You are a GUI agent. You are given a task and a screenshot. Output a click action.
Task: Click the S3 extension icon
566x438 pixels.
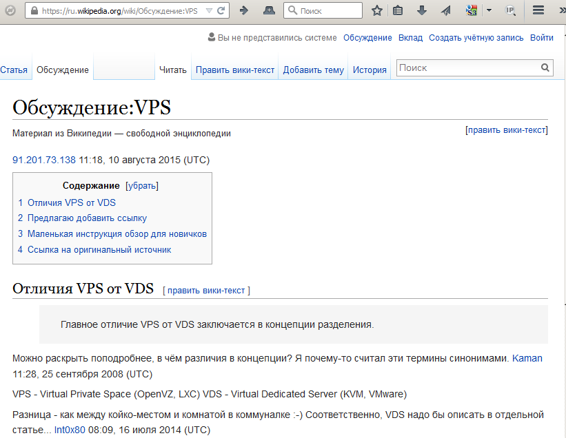[x=472, y=10]
